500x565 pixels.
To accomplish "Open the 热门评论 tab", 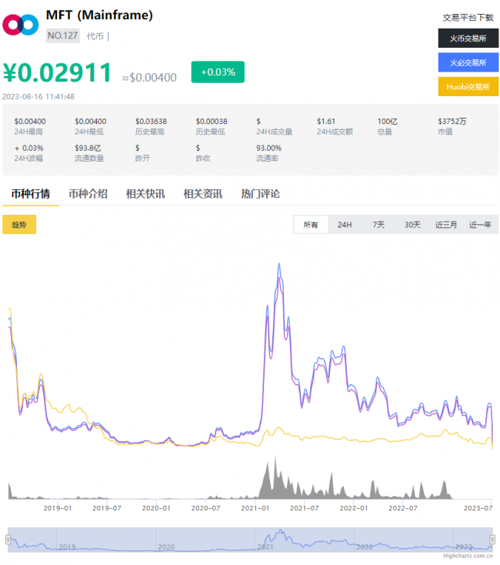I will [260, 194].
